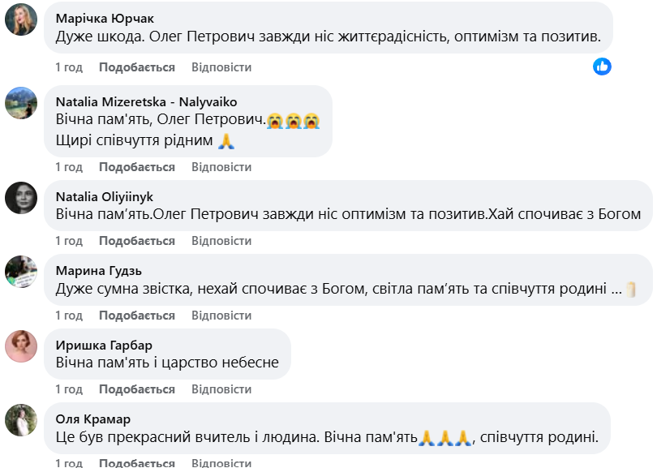
Task: Like Natalia Mizeretska's comment via Подобається
Action: (x=137, y=167)
